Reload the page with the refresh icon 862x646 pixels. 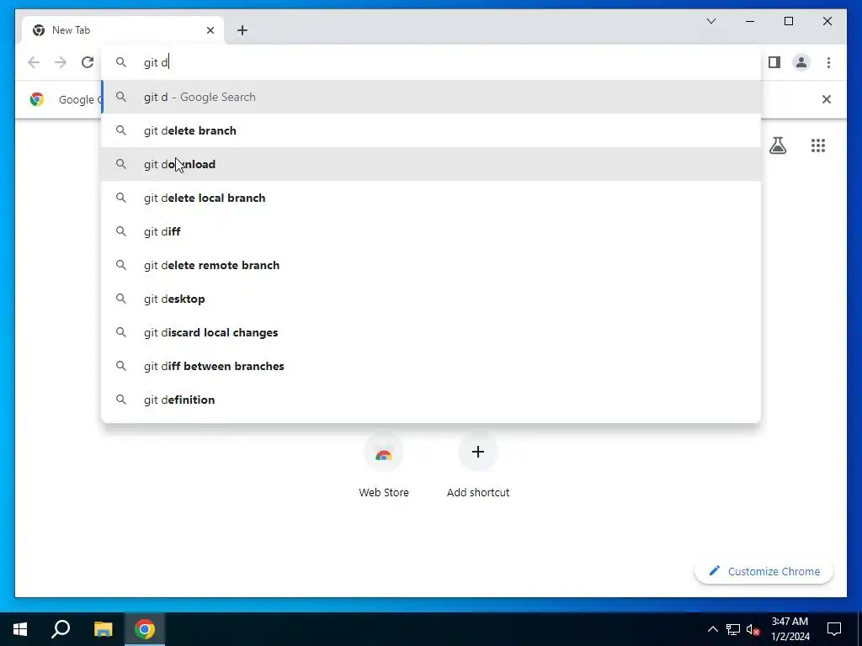click(x=88, y=62)
